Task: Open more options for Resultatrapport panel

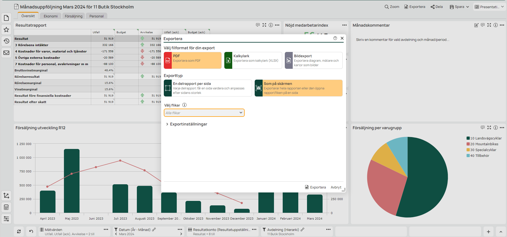Action: 277,25
